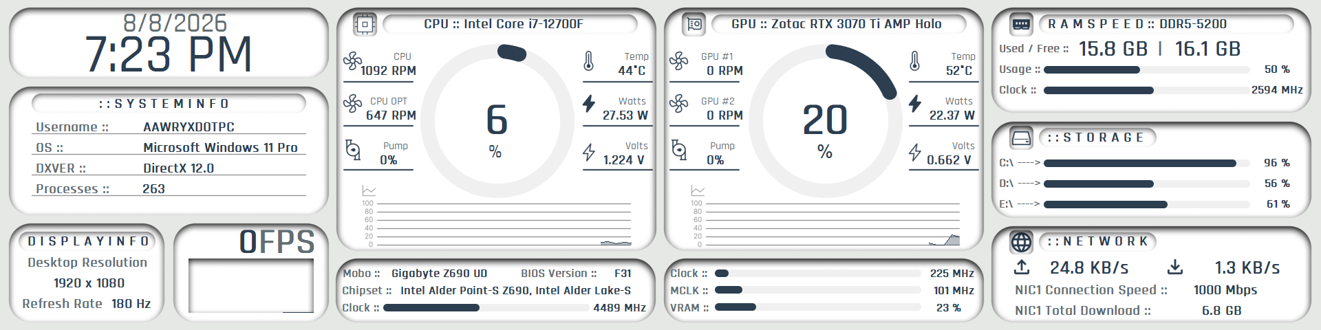1321x330 pixels.
Task: Click the network upload arrow icon
Action: [x=1022, y=267]
